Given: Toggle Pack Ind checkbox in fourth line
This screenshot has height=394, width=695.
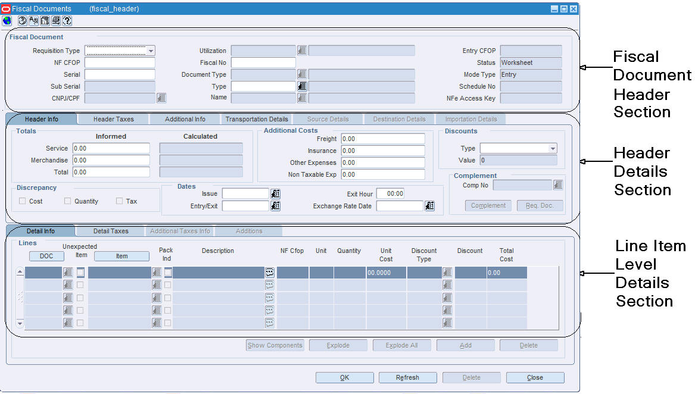Looking at the screenshot, I should point(167,310).
